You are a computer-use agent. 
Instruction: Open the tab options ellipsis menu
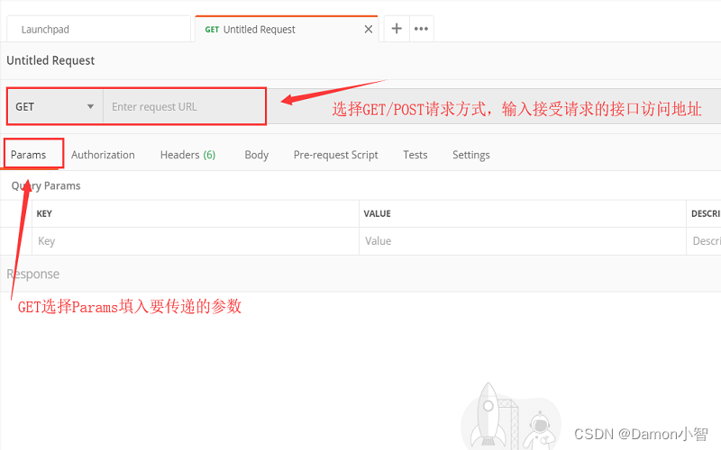coord(421,29)
